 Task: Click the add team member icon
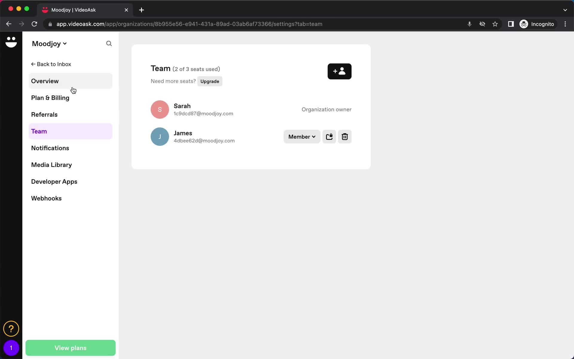pos(339,71)
